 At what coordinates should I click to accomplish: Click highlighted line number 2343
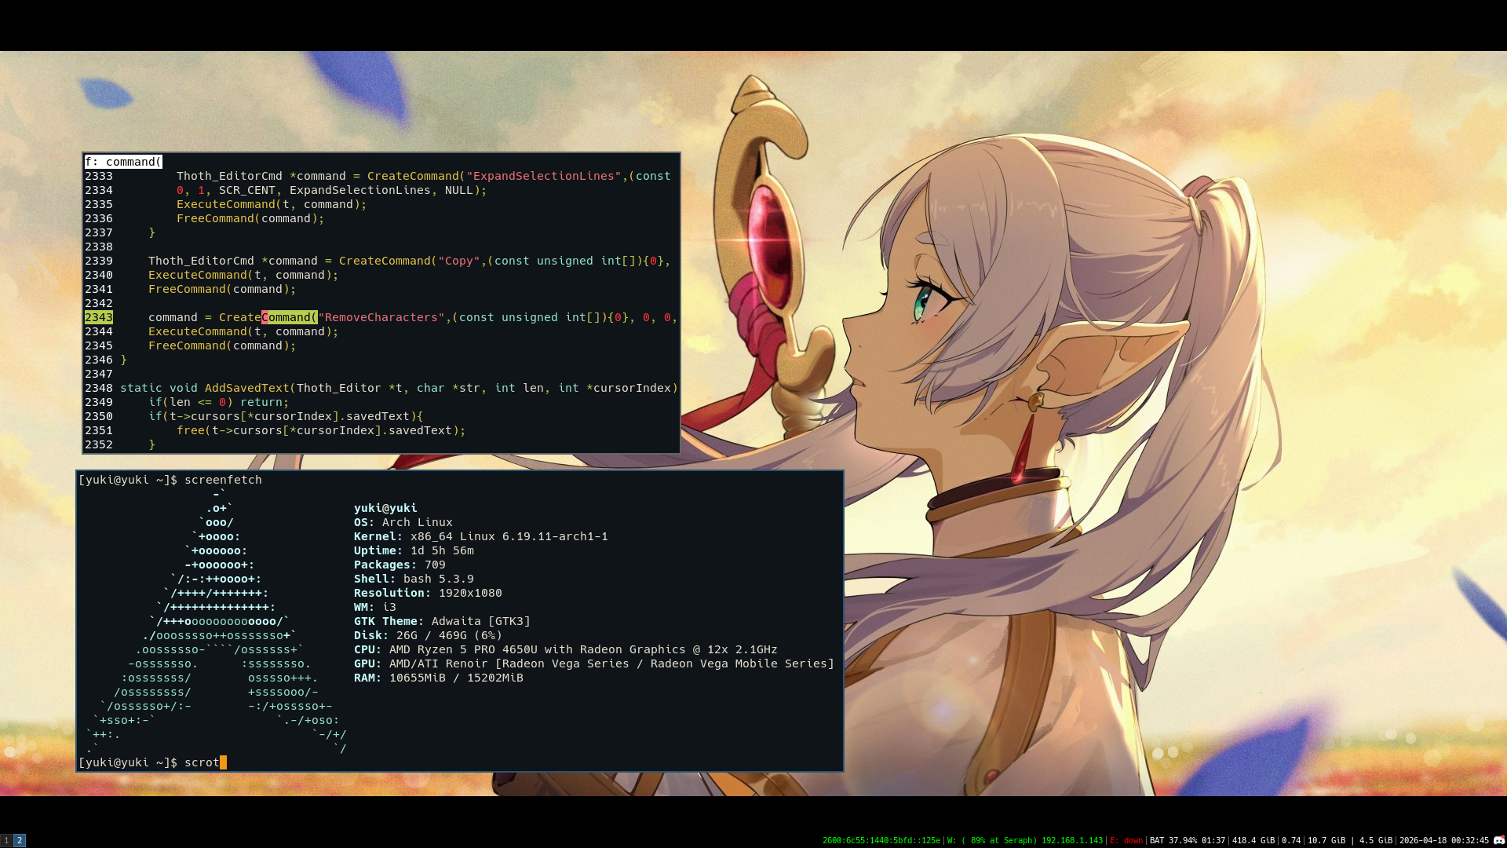(x=99, y=317)
